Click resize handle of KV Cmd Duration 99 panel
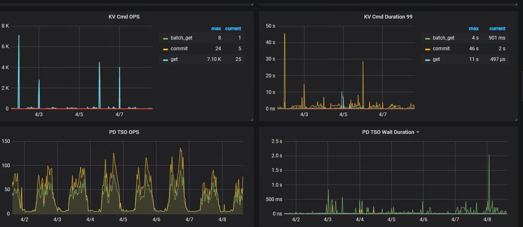 (516, 119)
